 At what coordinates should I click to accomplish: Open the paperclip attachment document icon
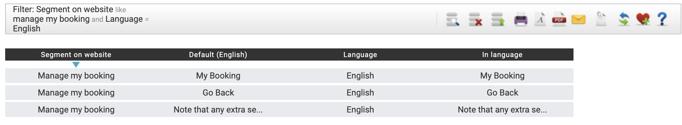601,19
